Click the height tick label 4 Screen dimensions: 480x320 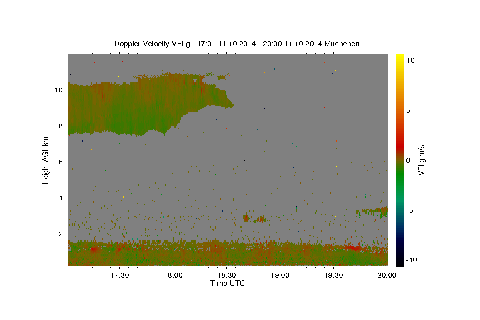click(x=60, y=198)
